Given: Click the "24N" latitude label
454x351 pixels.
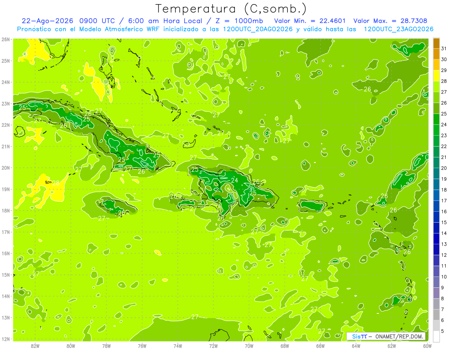Looking at the screenshot, I should [6, 82].
